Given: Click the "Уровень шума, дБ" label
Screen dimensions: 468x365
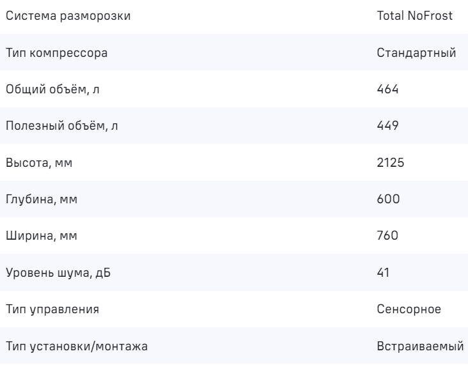Looking at the screenshot, I should (53, 273).
